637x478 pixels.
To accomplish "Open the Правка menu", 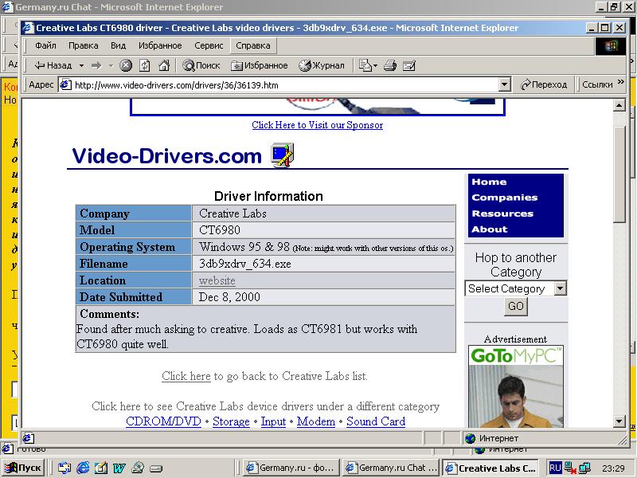I will tap(84, 45).
